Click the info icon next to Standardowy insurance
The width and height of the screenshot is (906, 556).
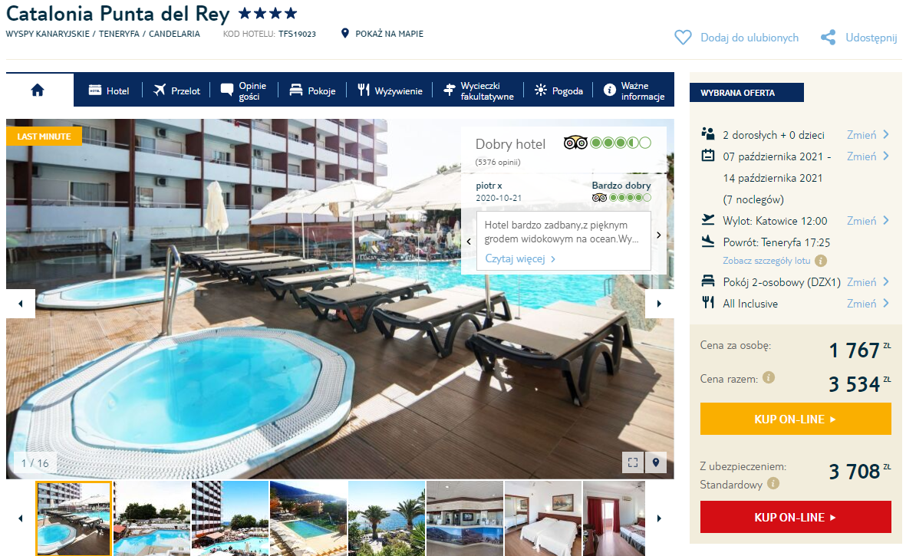[773, 483]
